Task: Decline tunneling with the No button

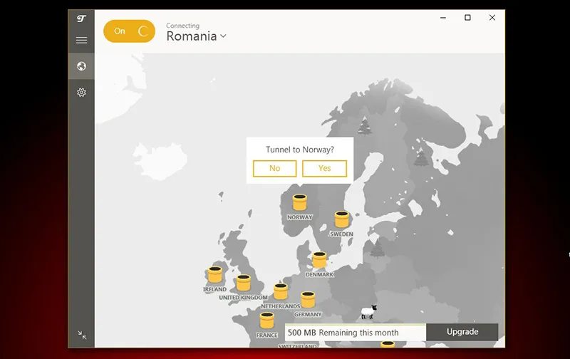Action: click(x=274, y=168)
